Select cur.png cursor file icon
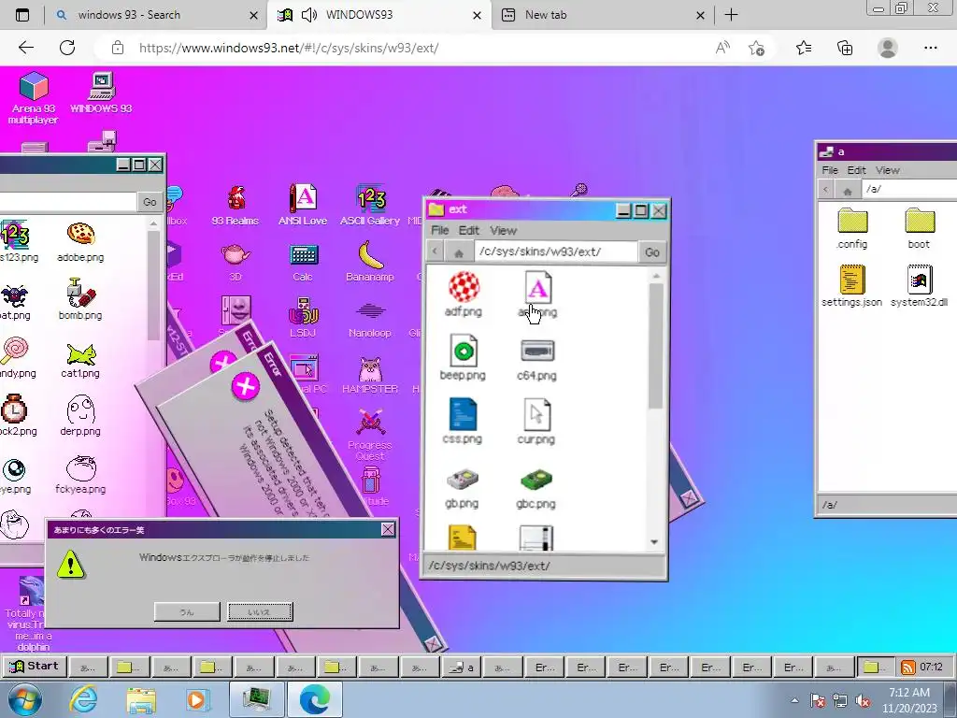957x718 pixels. [x=536, y=422]
